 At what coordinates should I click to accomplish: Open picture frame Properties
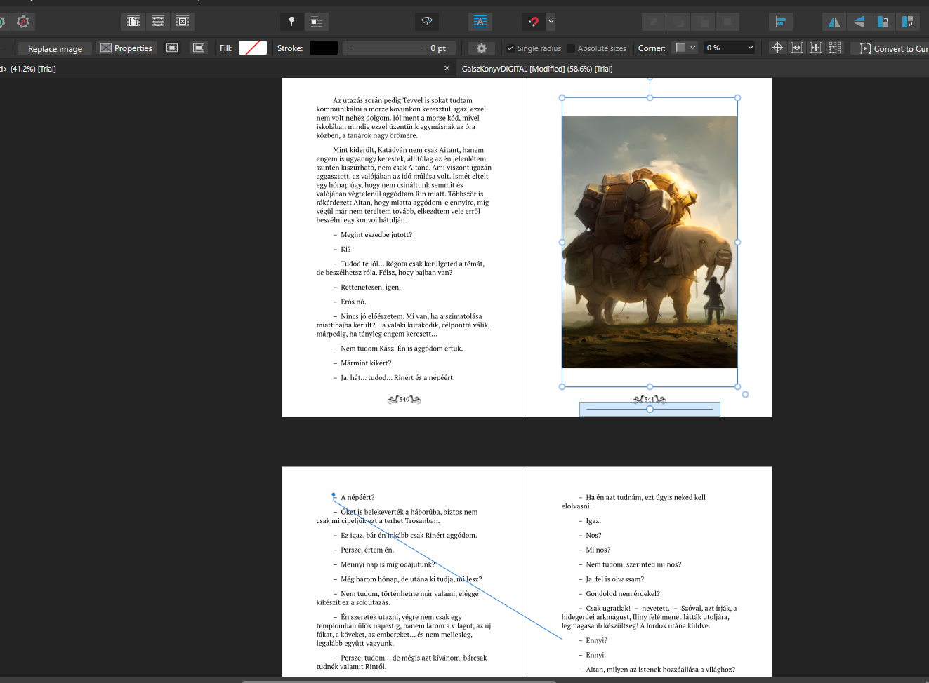pos(126,48)
